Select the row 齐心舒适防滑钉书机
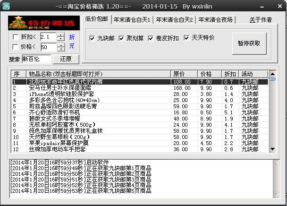 click(140, 112)
